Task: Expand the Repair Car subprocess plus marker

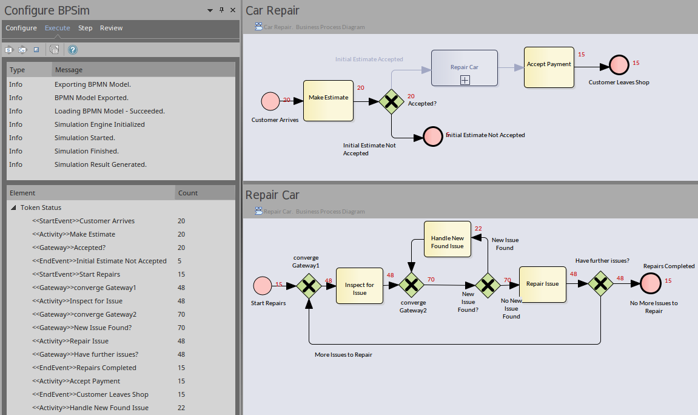Action: pyautogui.click(x=465, y=79)
